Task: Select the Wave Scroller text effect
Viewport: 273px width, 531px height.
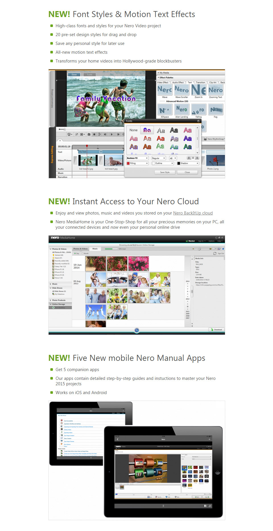Action: click(182, 90)
